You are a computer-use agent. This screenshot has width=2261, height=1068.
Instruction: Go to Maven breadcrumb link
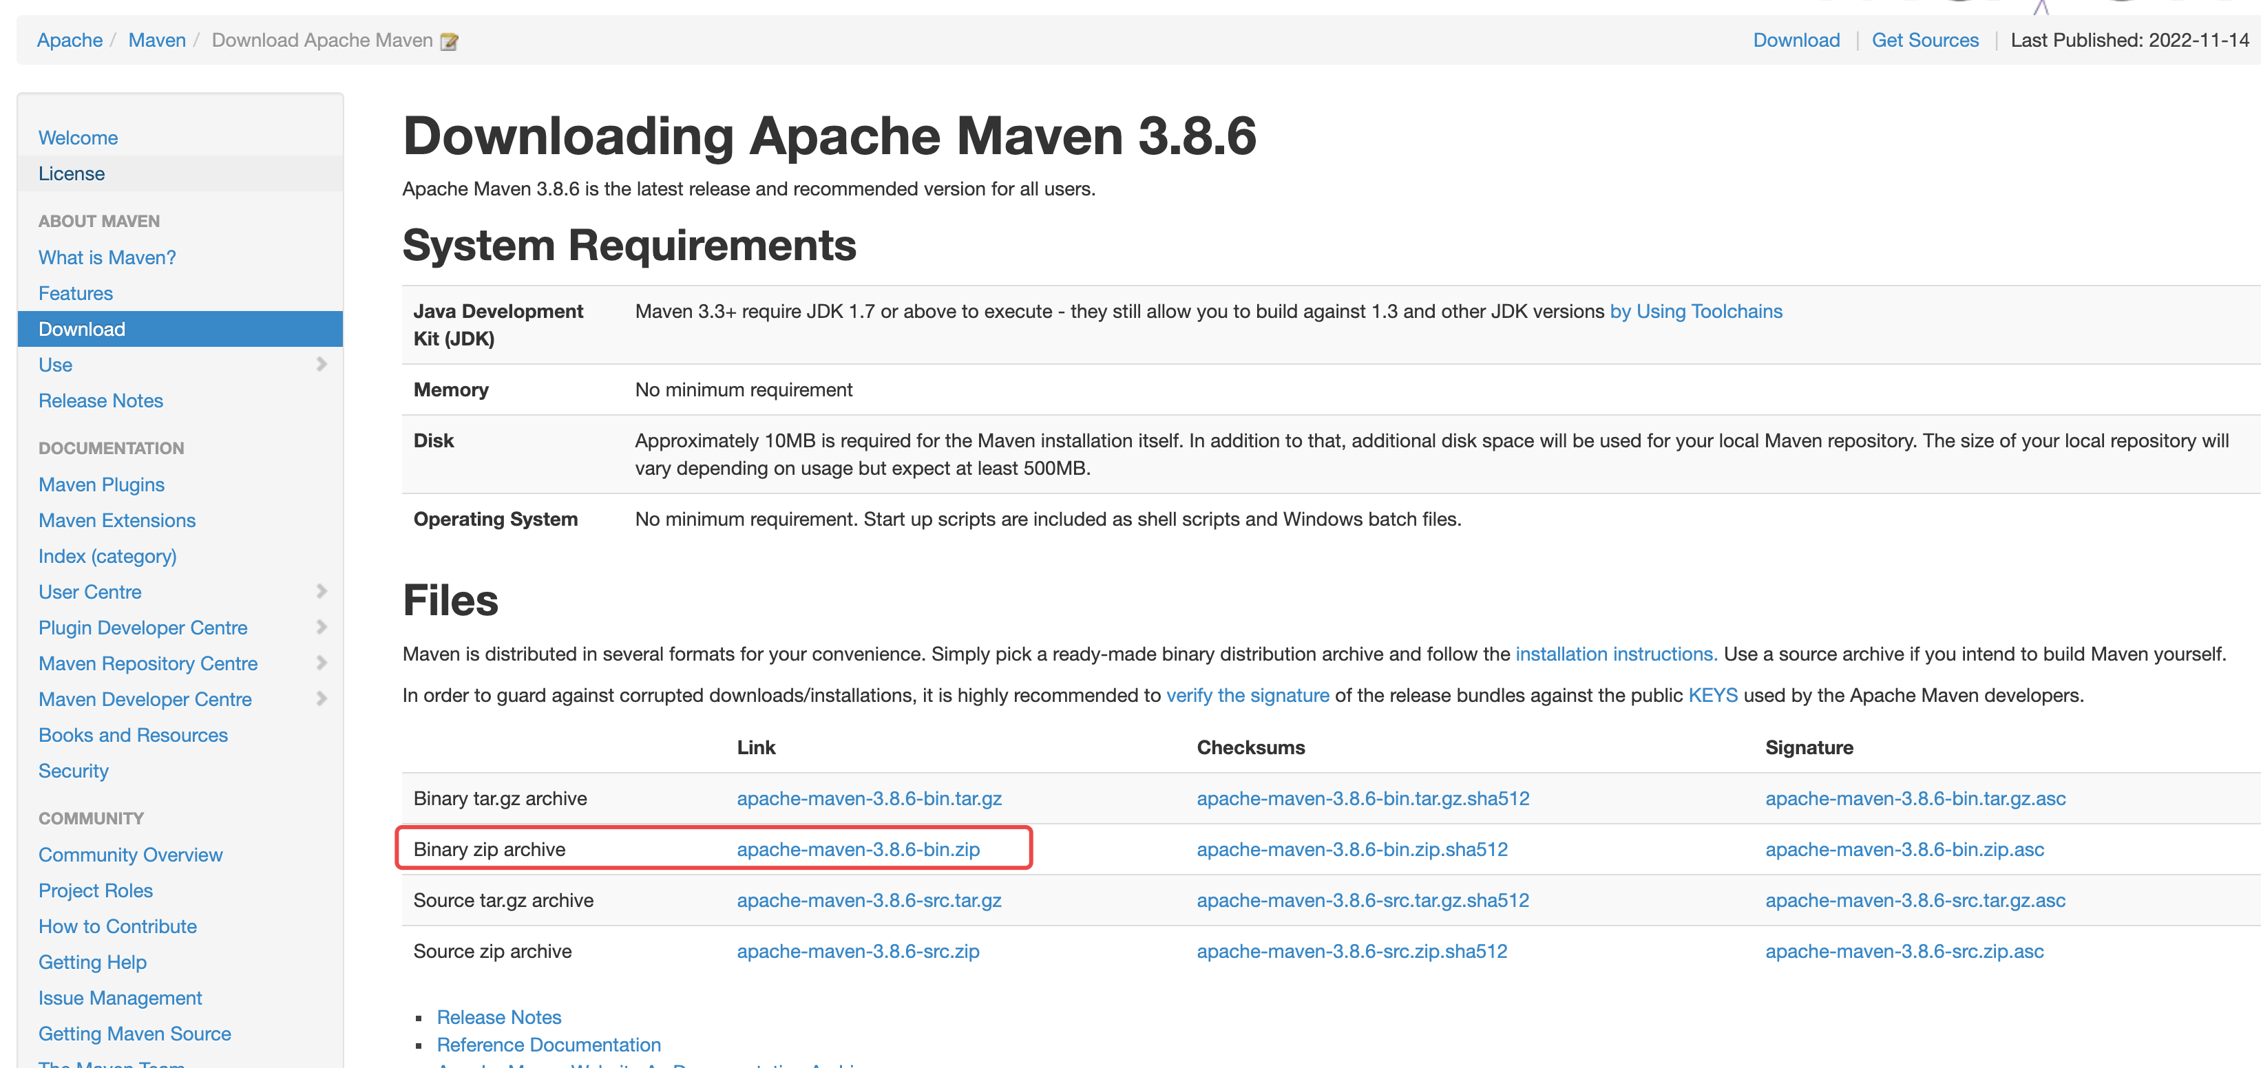tap(156, 41)
